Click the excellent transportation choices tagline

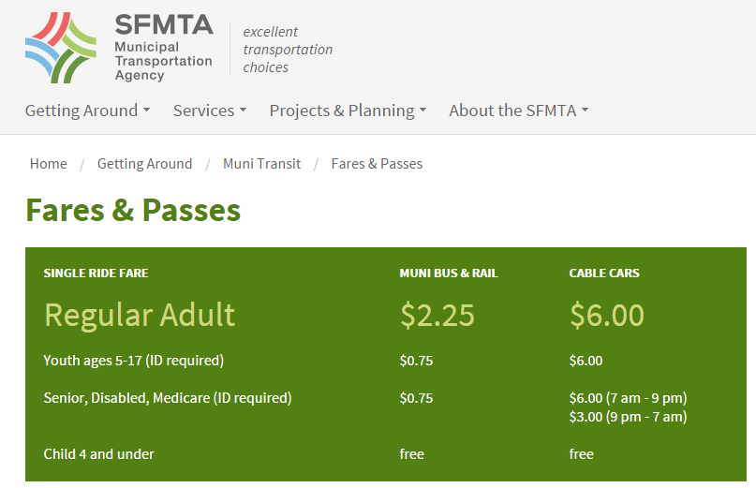pos(288,50)
